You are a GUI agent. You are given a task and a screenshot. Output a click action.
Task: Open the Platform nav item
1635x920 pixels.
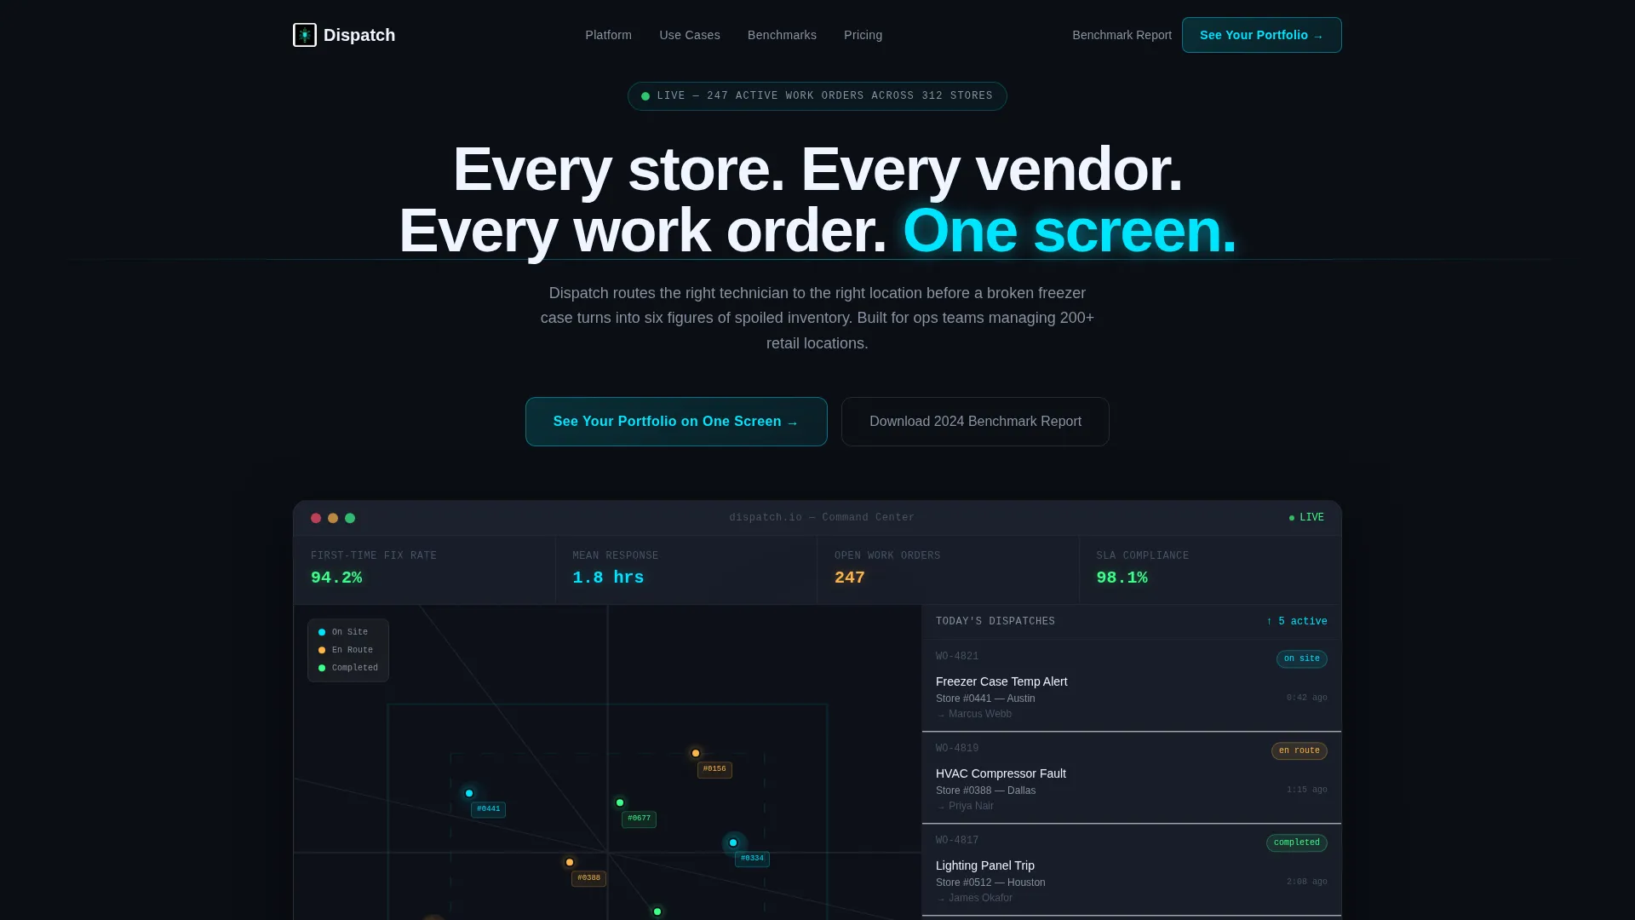[608, 35]
